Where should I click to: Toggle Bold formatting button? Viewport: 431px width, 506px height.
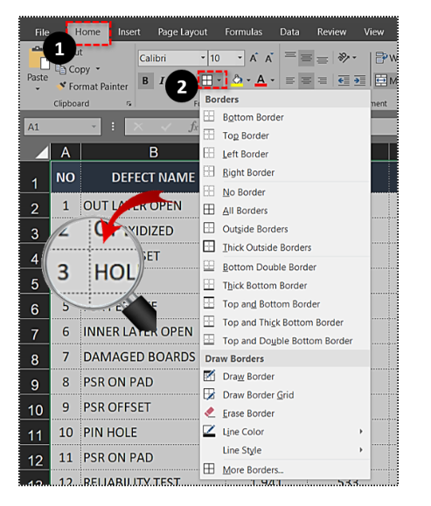(145, 80)
